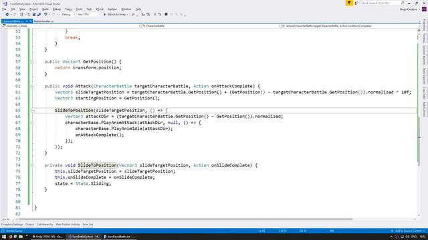
Task: Open the File menu
Action: [x=4, y=9]
